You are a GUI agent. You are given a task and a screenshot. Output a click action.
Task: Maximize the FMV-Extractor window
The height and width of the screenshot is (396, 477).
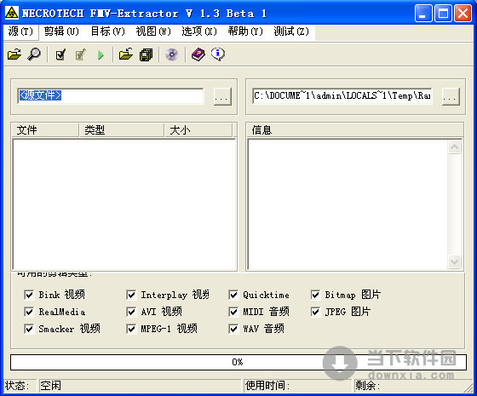443,14
